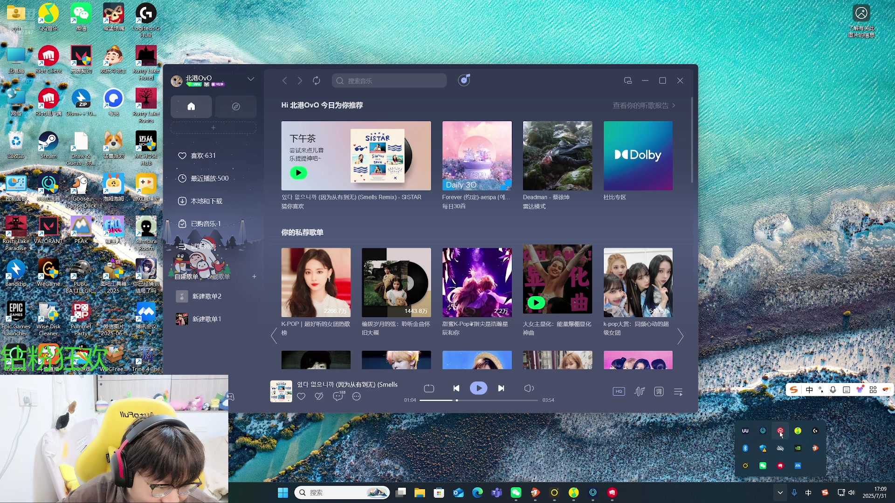Open the VALORANT desktop shortcut
This screenshot has height=503, width=895.
[48, 230]
